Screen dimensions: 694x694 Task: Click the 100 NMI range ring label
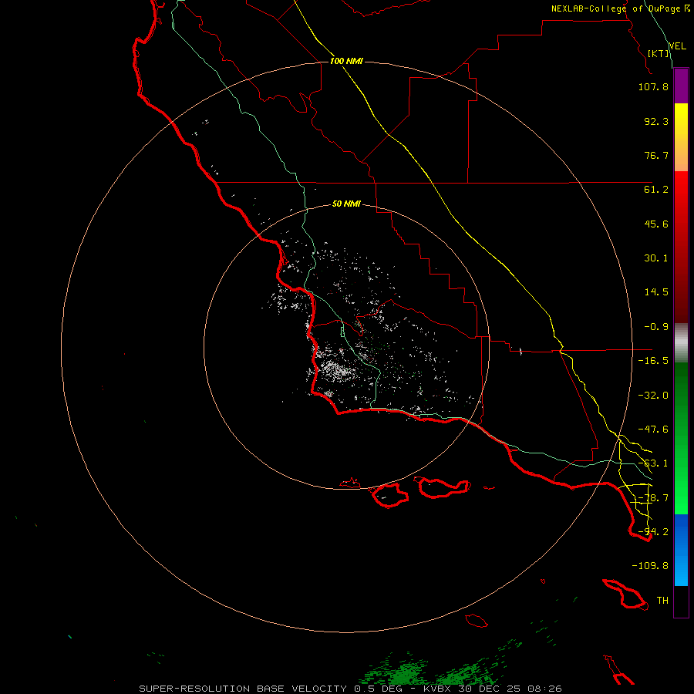(x=346, y=61)
